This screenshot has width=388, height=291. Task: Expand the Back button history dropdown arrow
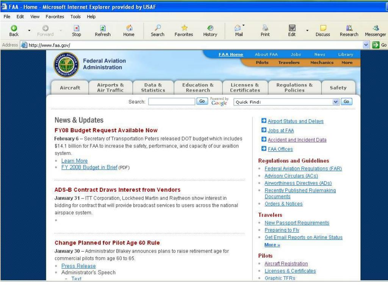tap(29, 30)
